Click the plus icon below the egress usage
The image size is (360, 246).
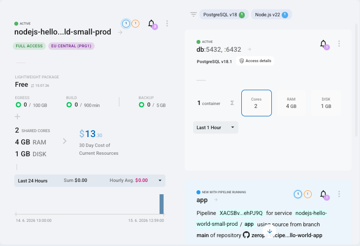[17, 116]
